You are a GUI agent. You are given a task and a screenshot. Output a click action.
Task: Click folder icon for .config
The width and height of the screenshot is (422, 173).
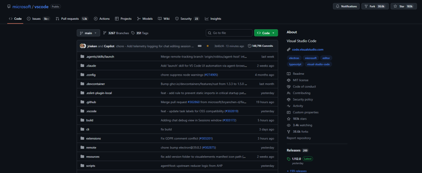[82, 75]
